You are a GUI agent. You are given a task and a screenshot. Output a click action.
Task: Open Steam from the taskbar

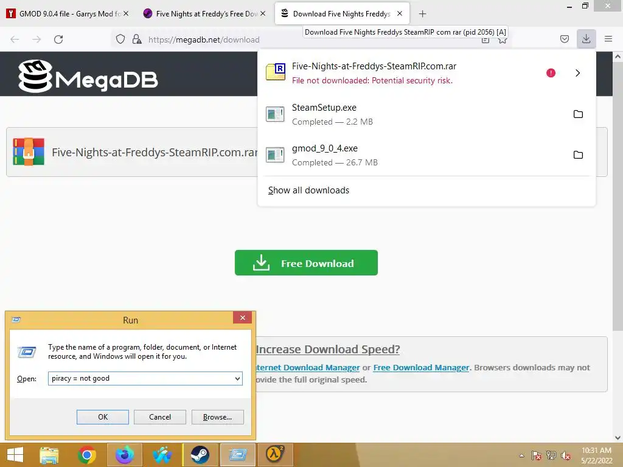(x=200, y=455)
